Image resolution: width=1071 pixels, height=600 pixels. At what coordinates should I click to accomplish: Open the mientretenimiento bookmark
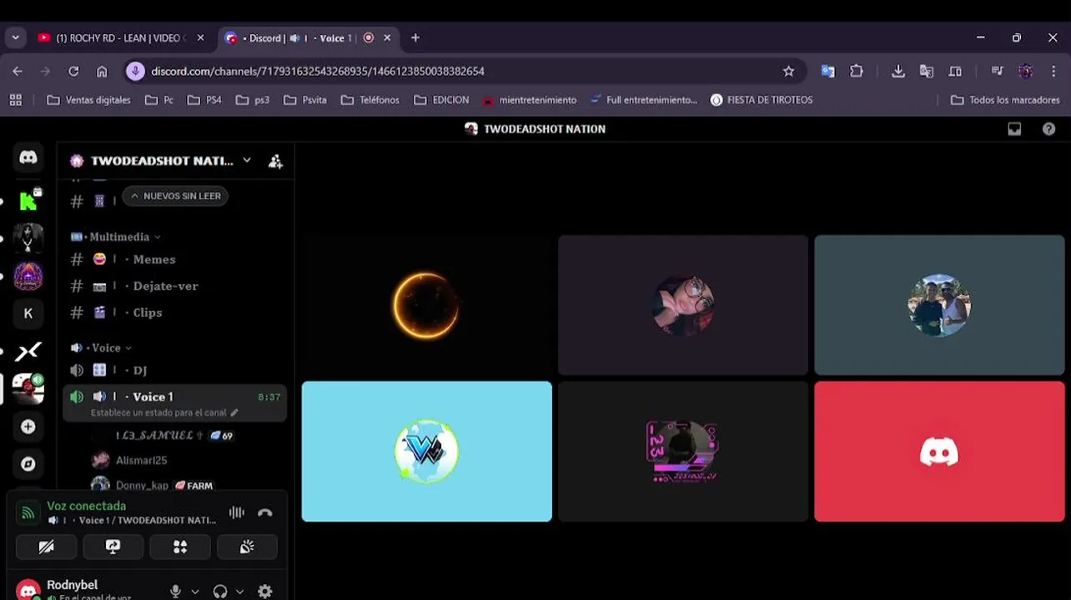click(x=529, y=100)
